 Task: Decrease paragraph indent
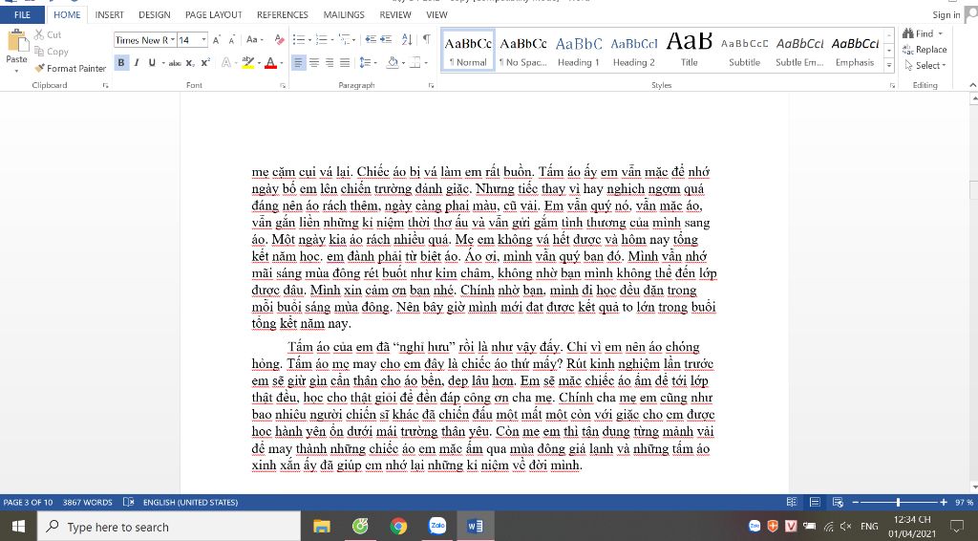[x=371, y=39]
